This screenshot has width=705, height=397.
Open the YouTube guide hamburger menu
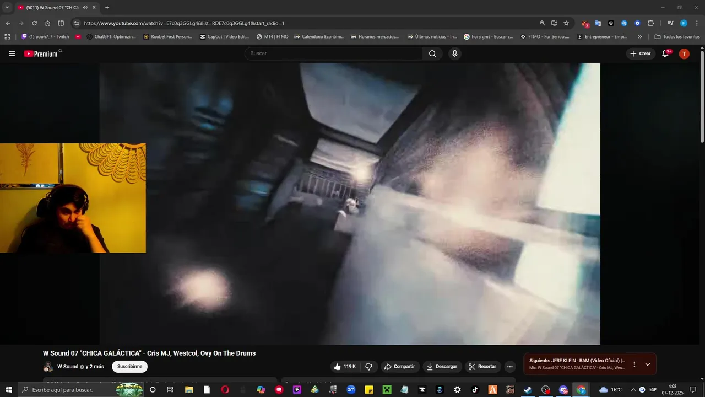coord(12,53)
